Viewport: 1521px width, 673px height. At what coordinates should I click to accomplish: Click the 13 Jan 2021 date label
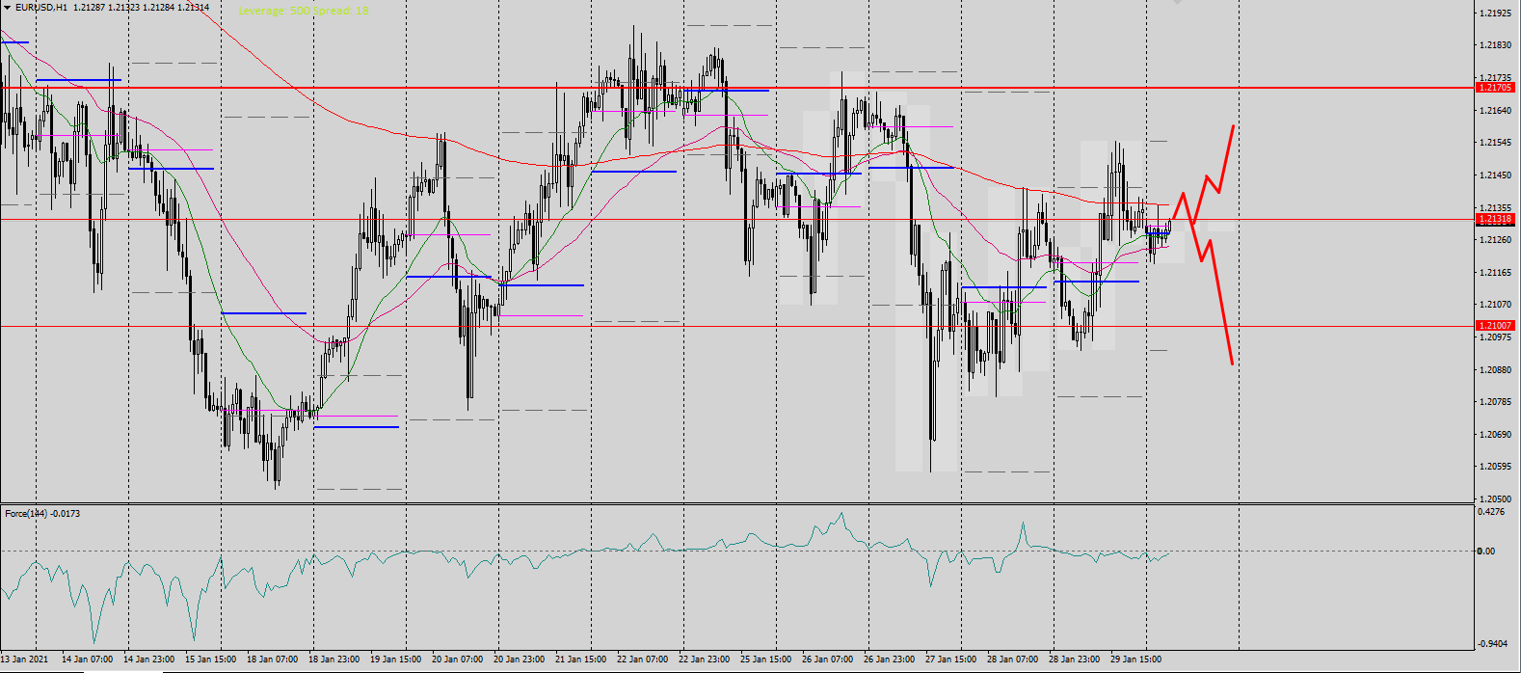pyautogui.click(x=24, y=660)
